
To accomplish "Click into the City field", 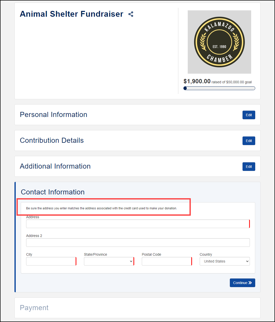I will [51, 261].
